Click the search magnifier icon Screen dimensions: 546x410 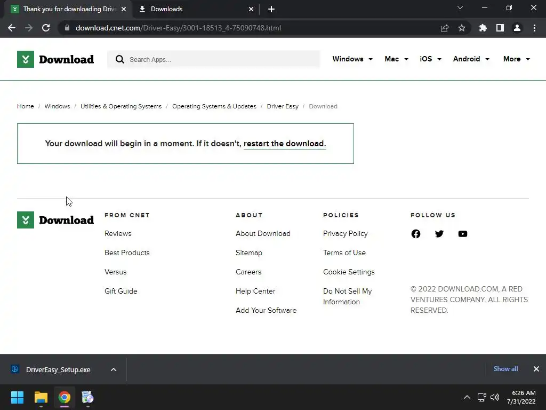pos(120,59)
